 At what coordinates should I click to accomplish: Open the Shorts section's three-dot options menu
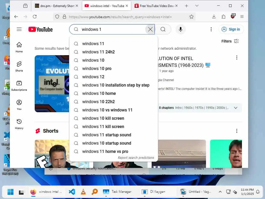pyautogui.click(x=237, y=131)
